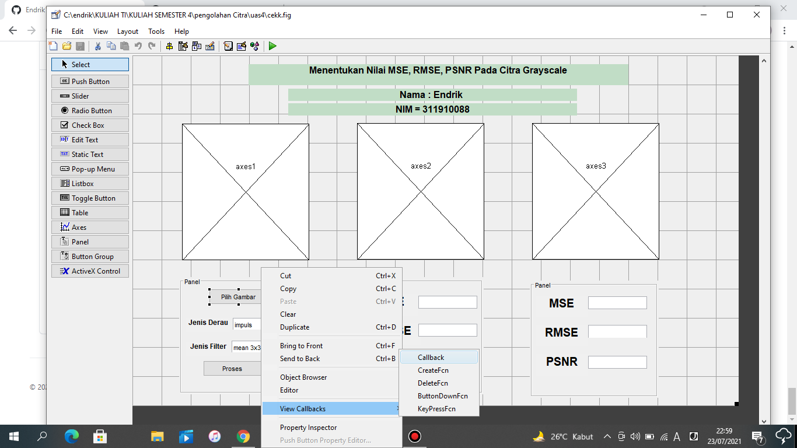Choose the Pop-up Menu component
Viewport: 797px width, 448px height.
[90, 169]
